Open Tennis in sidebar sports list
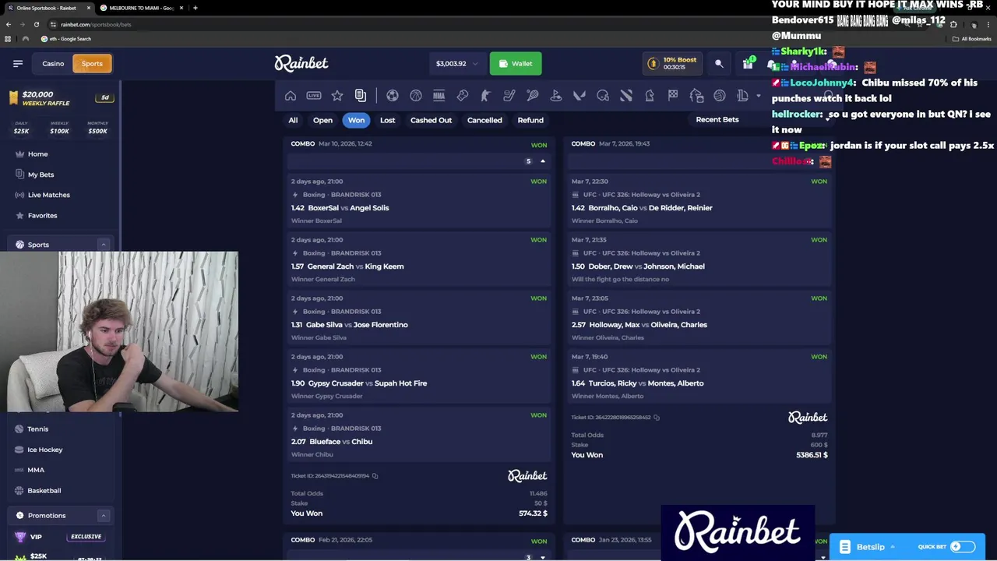997x561 pixels. [37, 429]
